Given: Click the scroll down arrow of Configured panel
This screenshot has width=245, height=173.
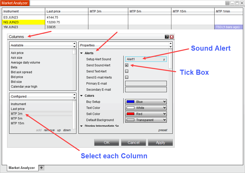Looking at the screenshot, I should pyautogui.click(x=74, y=98).
